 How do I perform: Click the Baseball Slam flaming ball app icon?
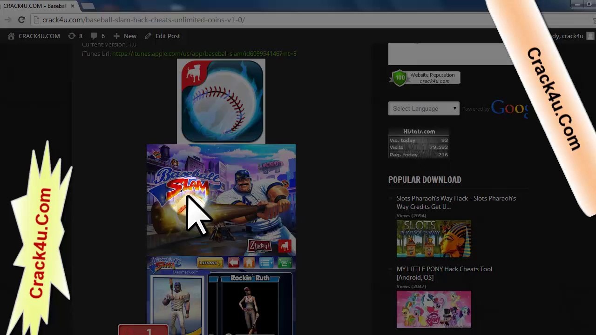coord(221,101)
